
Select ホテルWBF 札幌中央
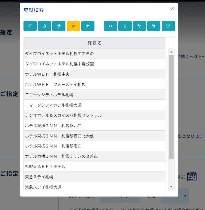94,74
